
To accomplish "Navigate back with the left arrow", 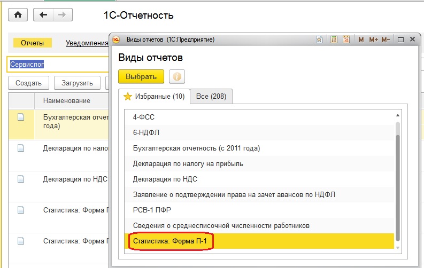I will point(43,15).
